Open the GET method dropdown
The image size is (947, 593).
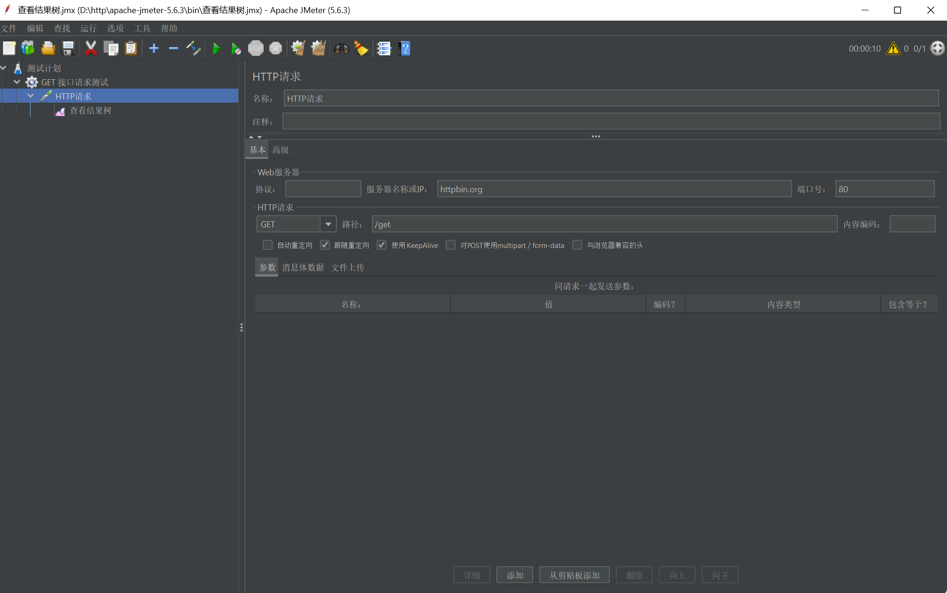pos(328,225)
